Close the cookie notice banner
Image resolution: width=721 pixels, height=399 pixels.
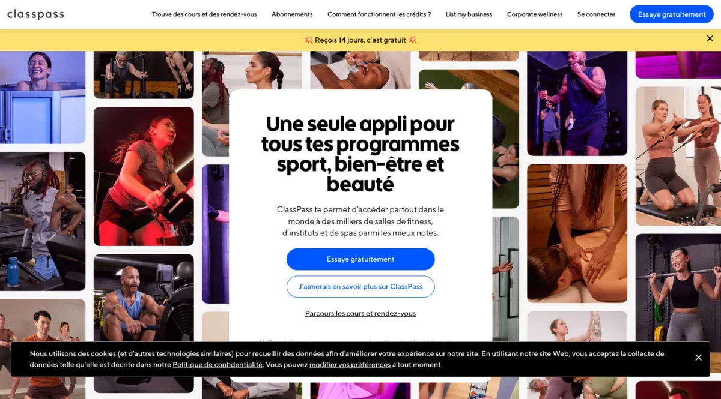point(698,358)
